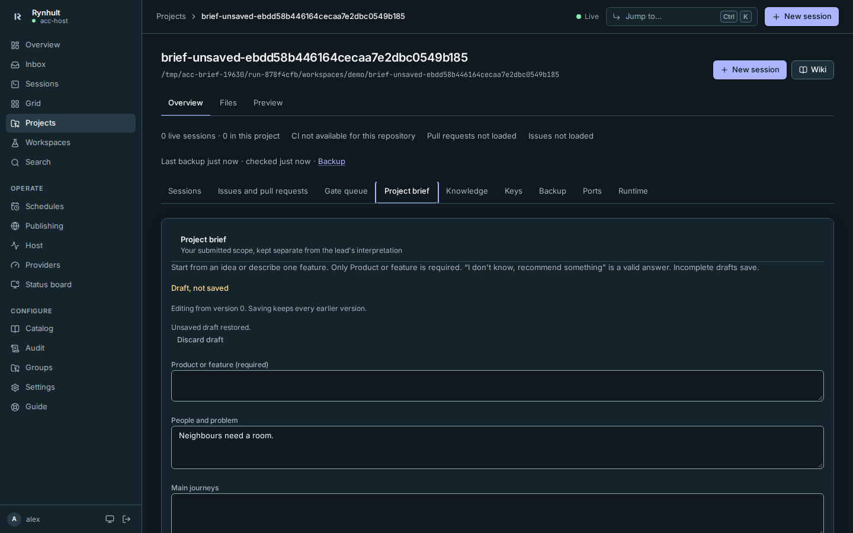Open the Issues and pull requests tab
Image resolution: width=853 pixels, height=533 pixels.
click(x=263, y=191)
